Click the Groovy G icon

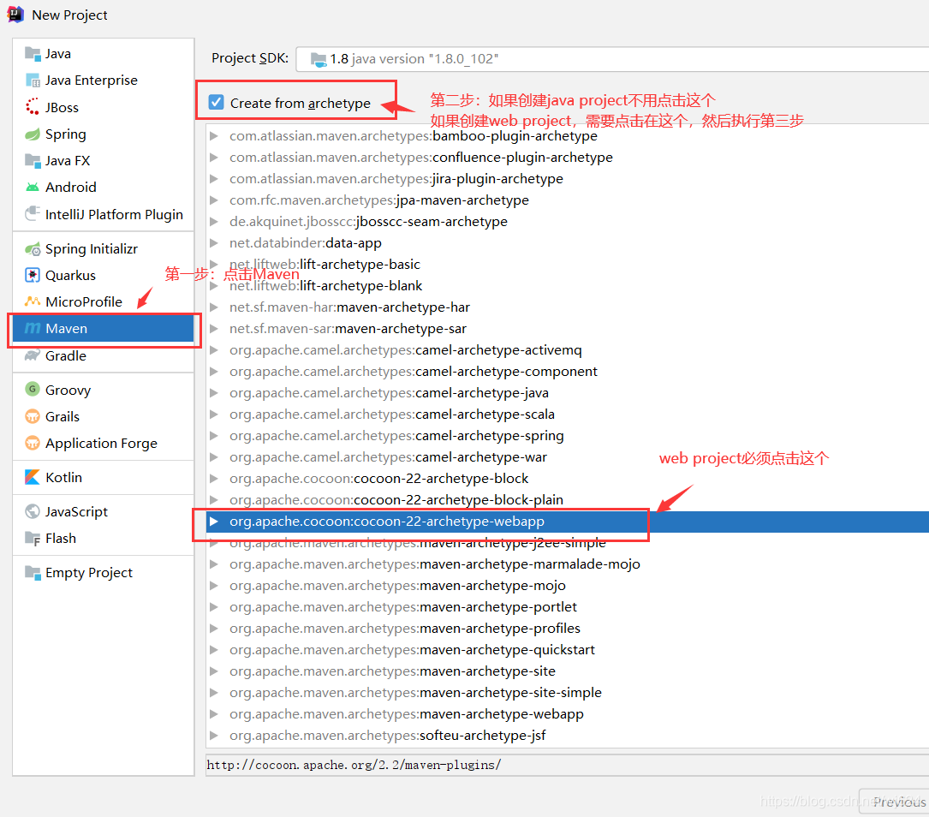click(33, 390)
